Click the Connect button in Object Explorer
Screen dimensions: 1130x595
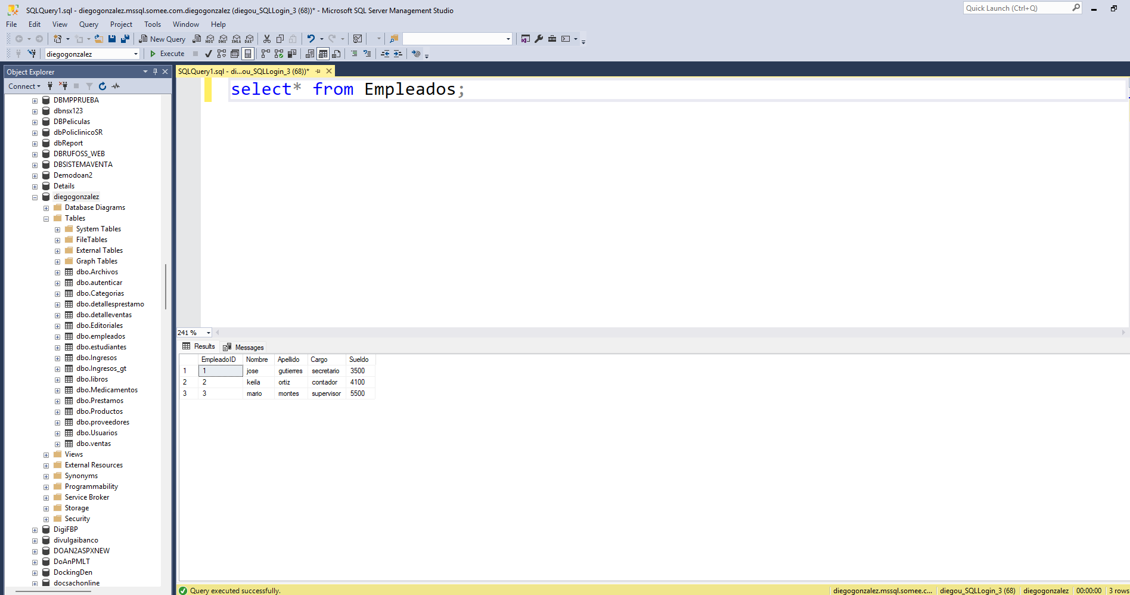pyautogui.click(x=23, y=86)
